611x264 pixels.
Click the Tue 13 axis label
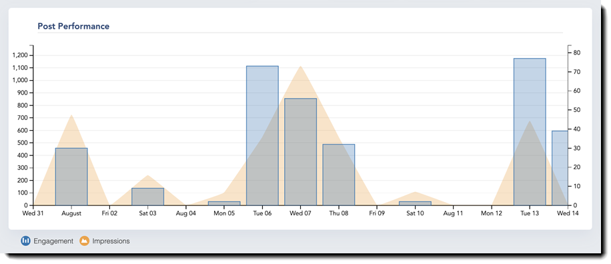[530, 213]
